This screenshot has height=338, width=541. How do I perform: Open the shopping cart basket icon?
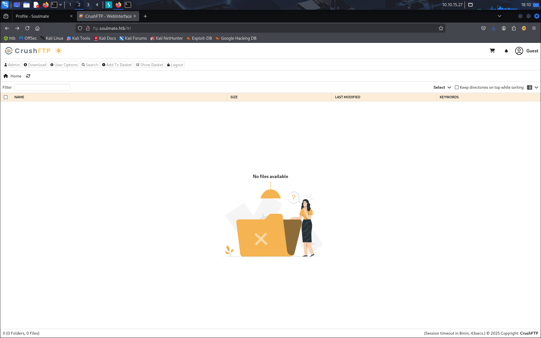[x=492, y=51]
